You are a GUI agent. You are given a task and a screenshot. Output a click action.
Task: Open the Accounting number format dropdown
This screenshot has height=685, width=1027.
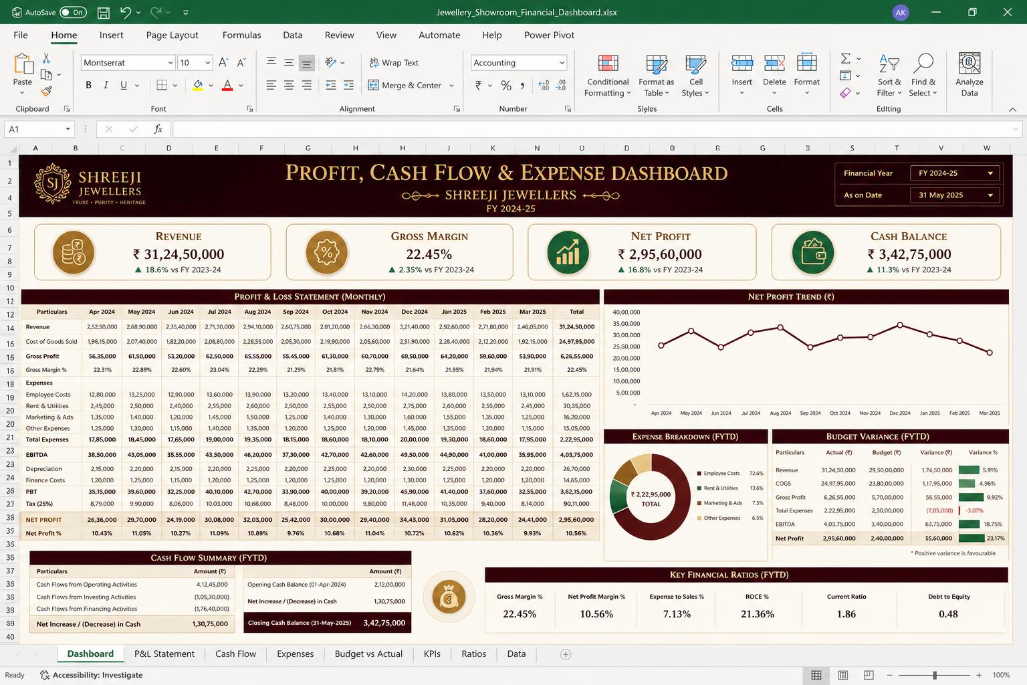click(562, 62)
